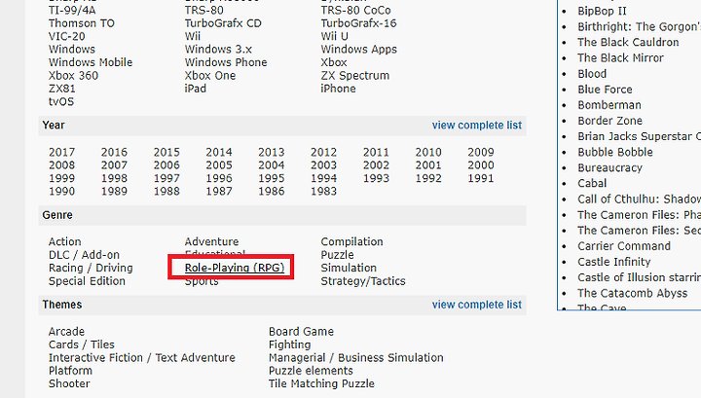The height and width of the screenshot is (398, 701).
Task: Click the Year view complete list link
Action: tap(476, 126)
